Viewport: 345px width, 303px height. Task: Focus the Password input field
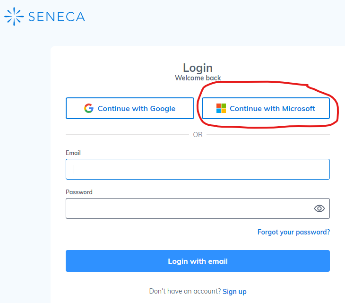pyautogui.click(x=189, y=208)
